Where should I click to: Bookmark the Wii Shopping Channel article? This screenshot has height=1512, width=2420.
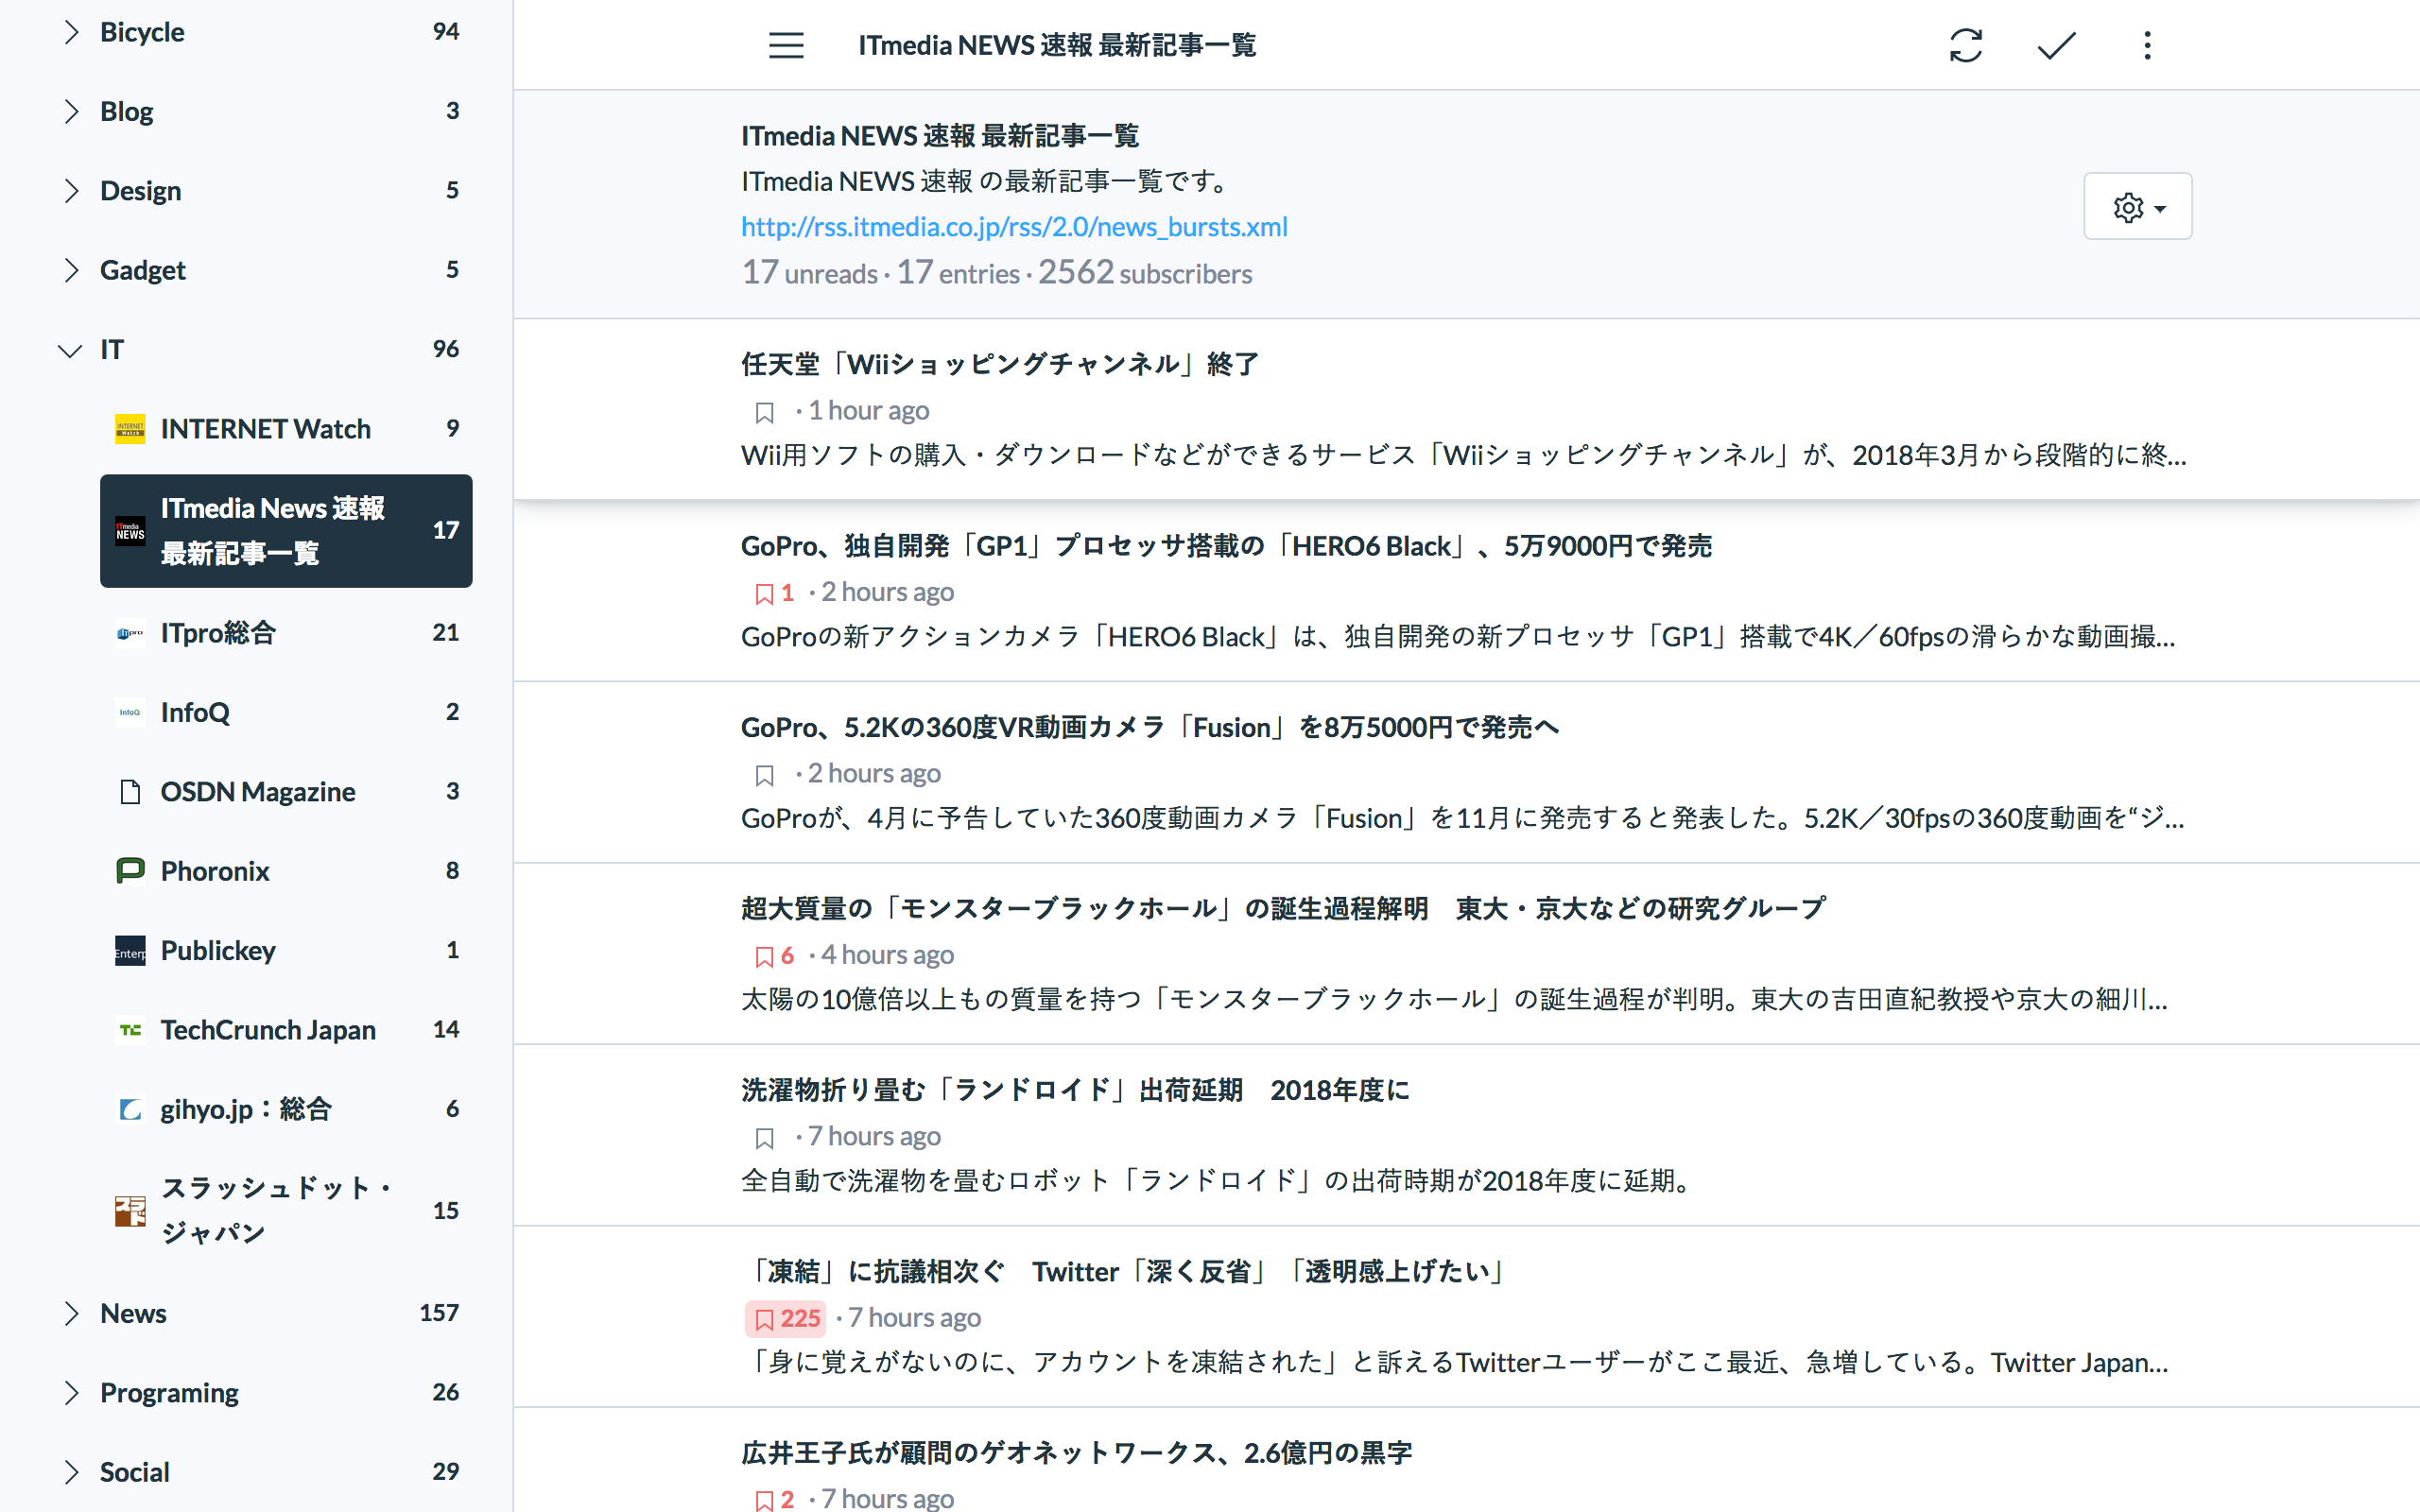tap(765, 411)
